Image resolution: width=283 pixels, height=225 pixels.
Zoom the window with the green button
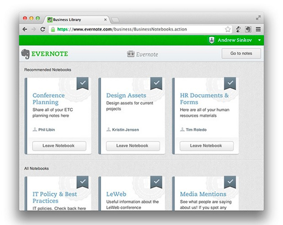point(38,18)
